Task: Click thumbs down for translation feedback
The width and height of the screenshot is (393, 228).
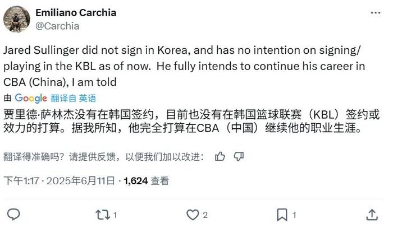Action: 238,156
